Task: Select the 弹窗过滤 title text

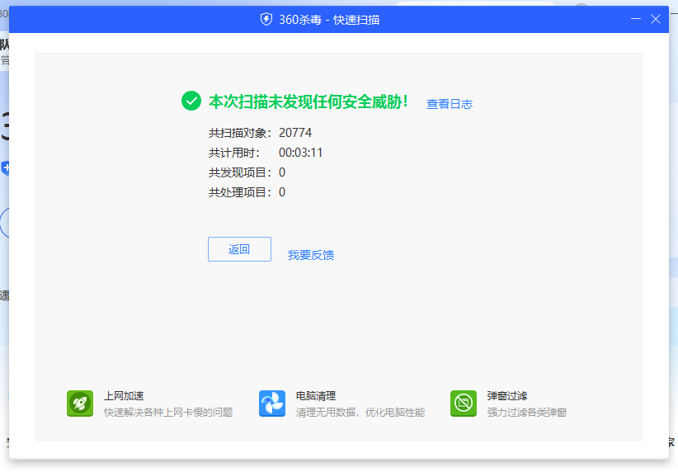Action: (506, 396)
